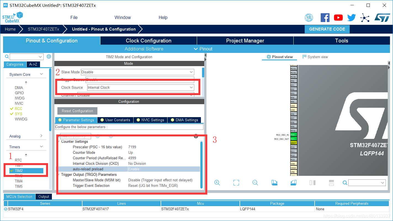393x221 pixels.
Task: Click the peripheral search magnifier icon
Action: (7, 57)
